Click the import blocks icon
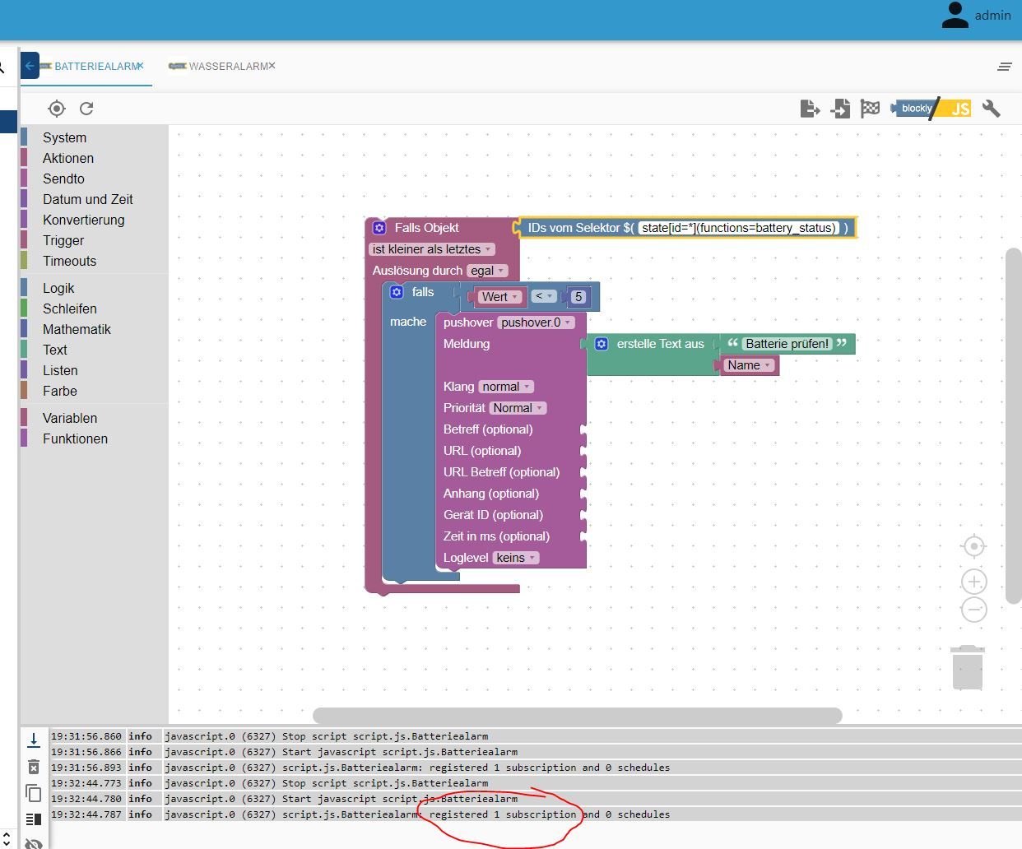 [840, 109]
